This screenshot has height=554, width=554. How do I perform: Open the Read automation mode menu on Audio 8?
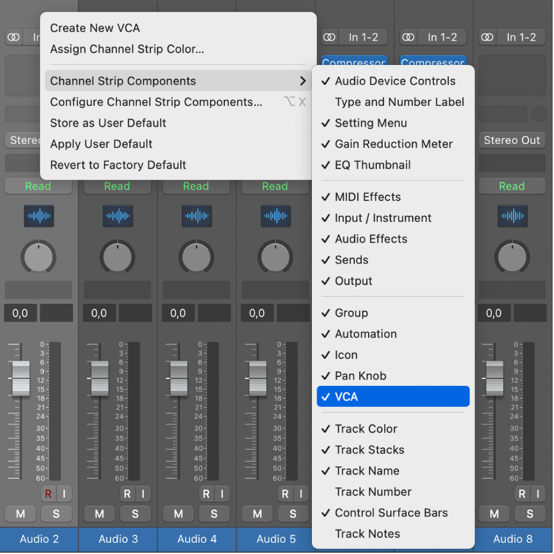click(512, 186)
